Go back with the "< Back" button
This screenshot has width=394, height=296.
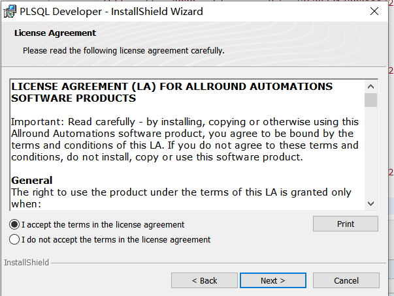205,280
